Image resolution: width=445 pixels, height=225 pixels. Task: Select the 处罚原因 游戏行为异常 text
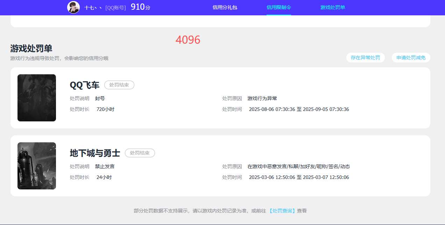point(262,98)
